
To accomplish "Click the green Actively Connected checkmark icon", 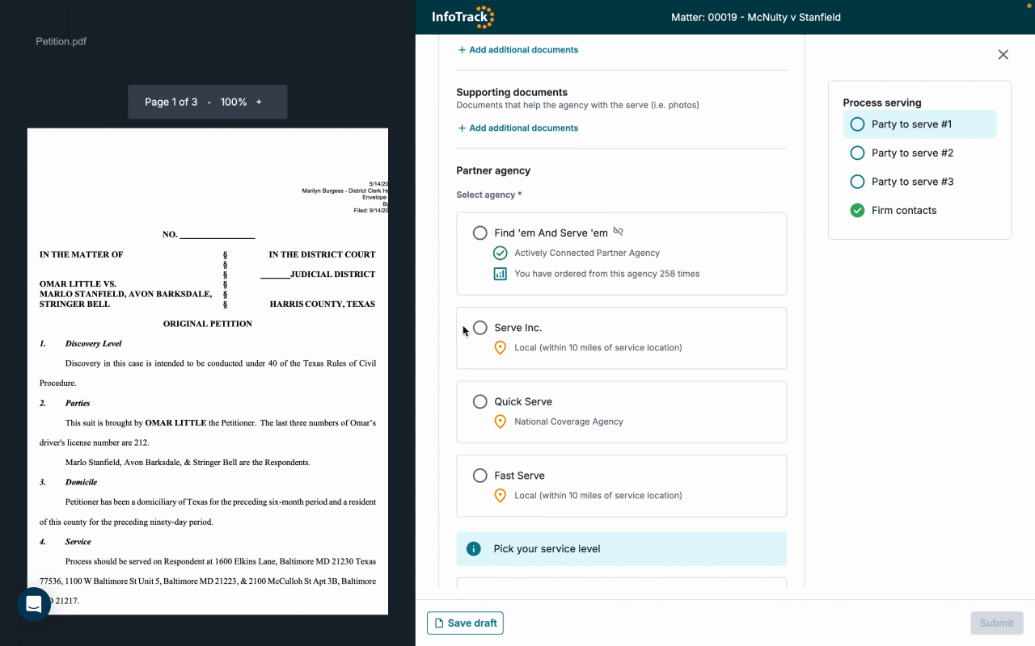I will pos(500,253).
